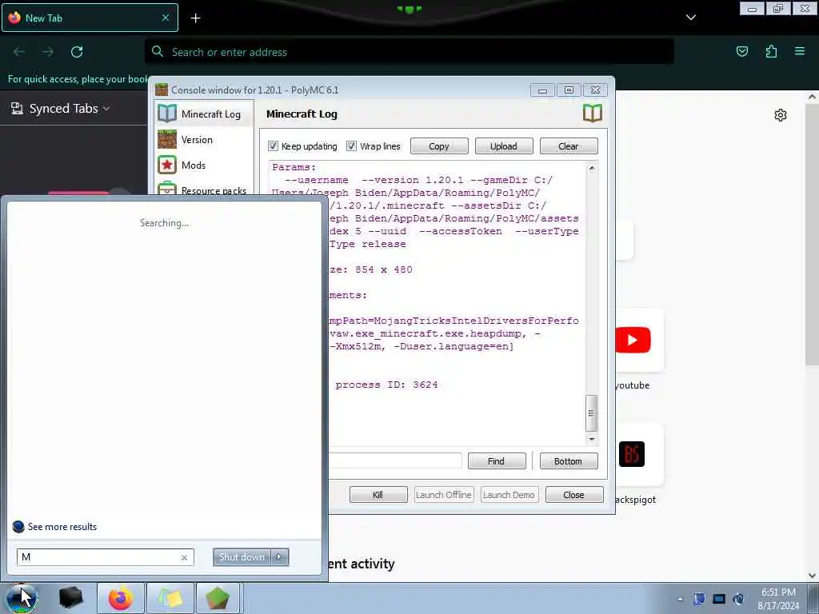The width and height of the screenshot is (819, 614).
Task: Open Save to Pocket icon
Action: coord(741,51)
